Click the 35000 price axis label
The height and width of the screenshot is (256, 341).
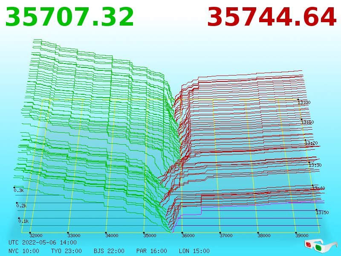[150, 236]
